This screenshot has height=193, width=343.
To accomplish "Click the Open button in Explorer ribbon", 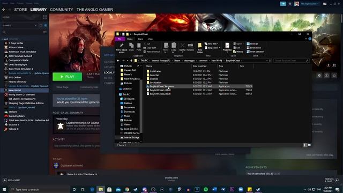I will coord(237,44).
